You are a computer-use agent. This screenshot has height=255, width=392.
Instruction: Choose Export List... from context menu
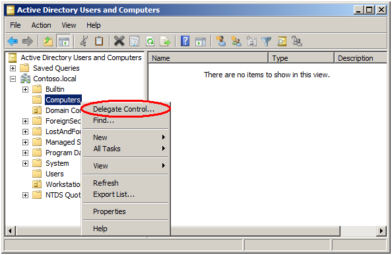click(x=126, y=194)
